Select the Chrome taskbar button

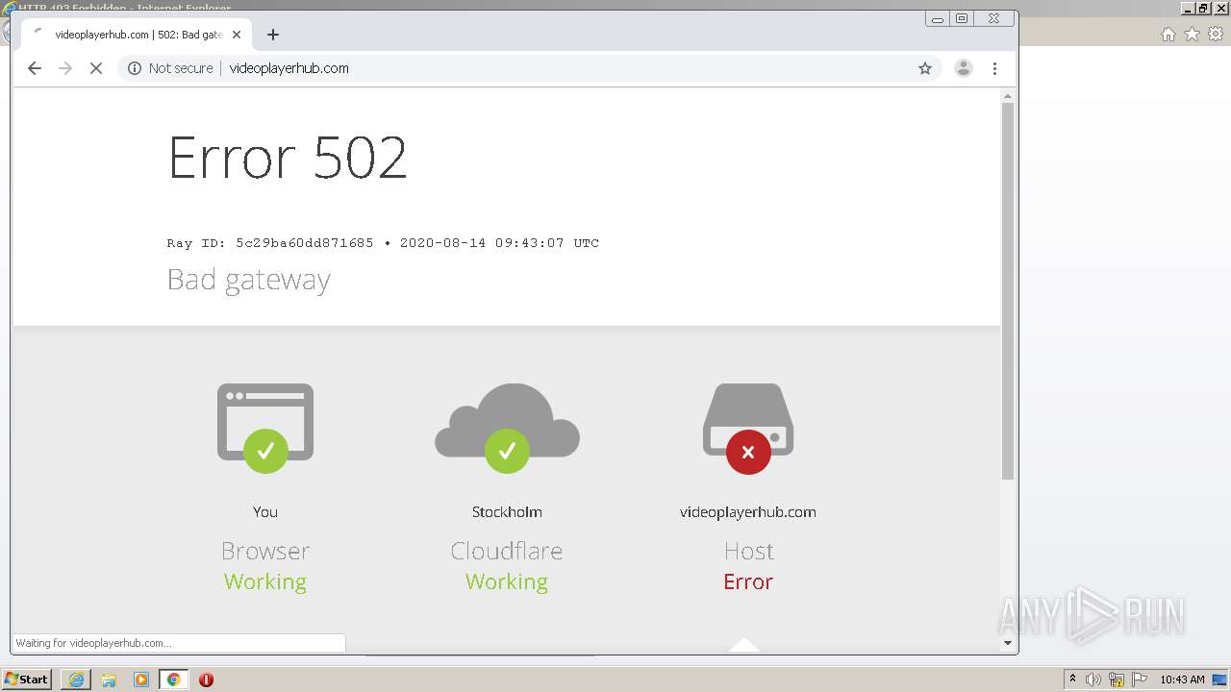click(174, 680)
